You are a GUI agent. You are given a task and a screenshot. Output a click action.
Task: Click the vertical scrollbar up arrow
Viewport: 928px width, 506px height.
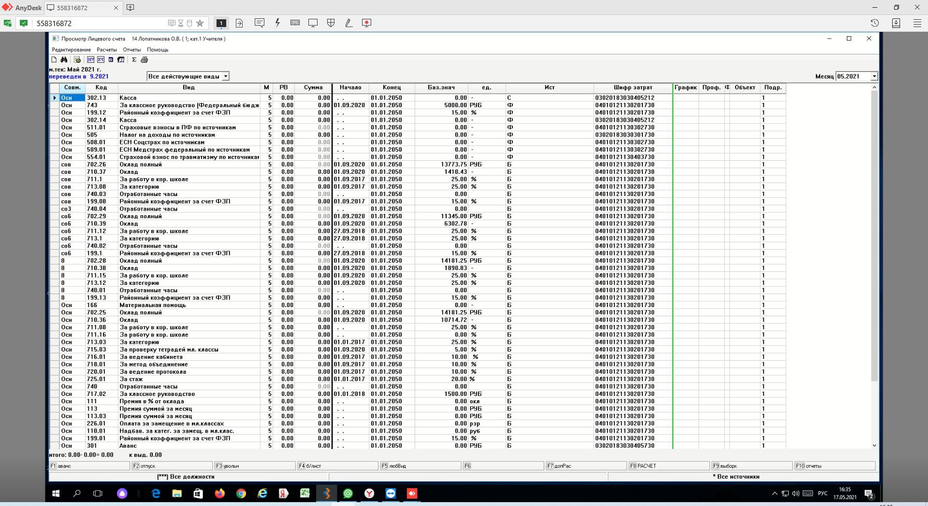874,87
